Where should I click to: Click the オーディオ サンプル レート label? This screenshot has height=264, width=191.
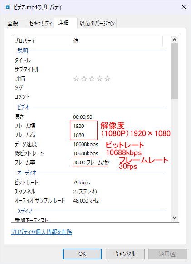[x=40, y=201]
